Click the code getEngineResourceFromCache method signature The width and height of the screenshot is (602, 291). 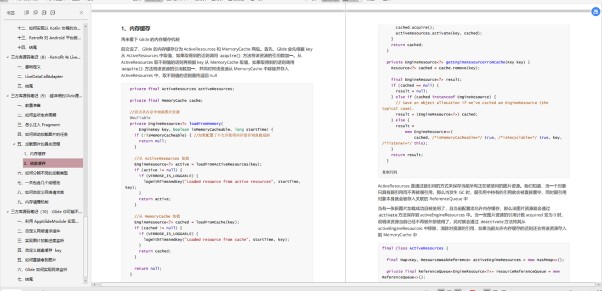[458, 62]
